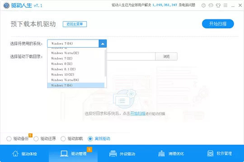Select the 离线驱动 radio button
The width and height of the screenshot is (244, 162).
pyautogui.click(x=90, y=139)
